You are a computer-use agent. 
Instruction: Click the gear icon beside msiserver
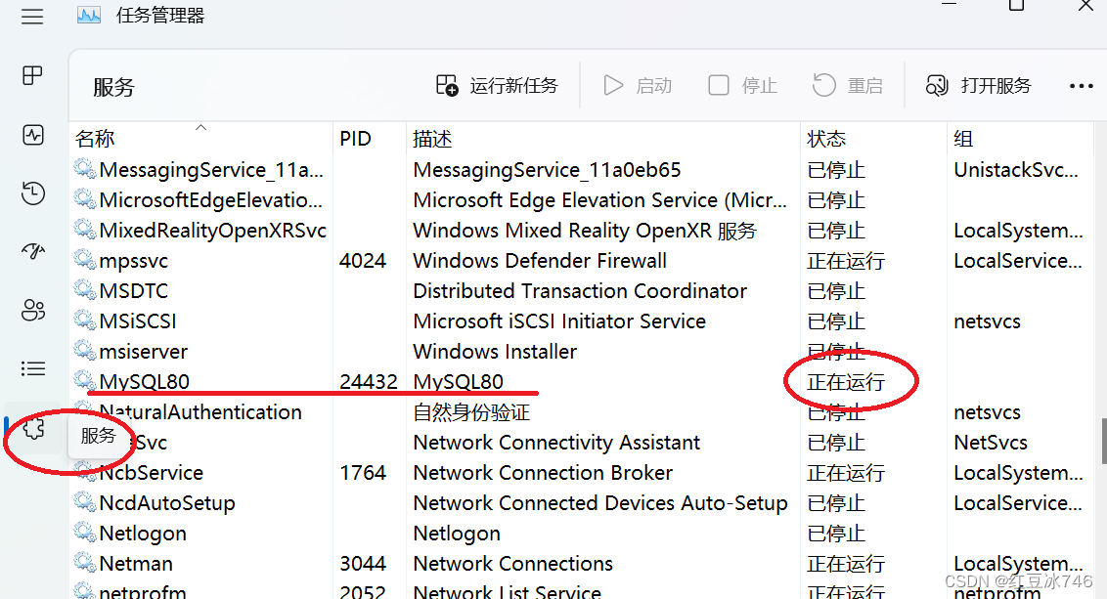tap(85, 351)
